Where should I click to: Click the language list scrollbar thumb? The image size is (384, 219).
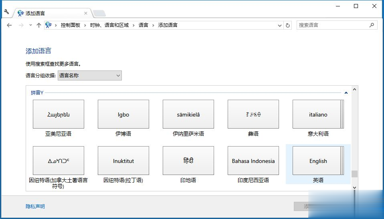pos(354,174)
